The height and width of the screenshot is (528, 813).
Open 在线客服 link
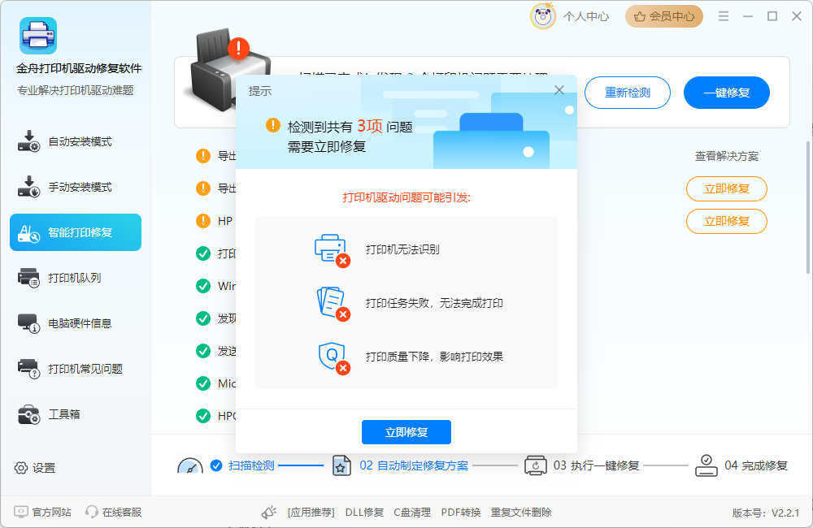click(x=114, y=512)
